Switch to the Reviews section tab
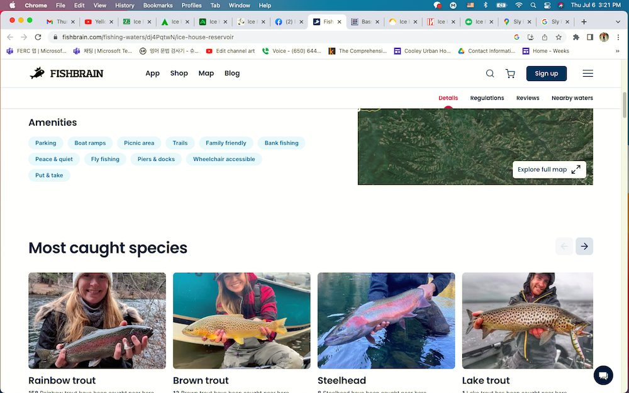The image size is (629, 393). 528,98
